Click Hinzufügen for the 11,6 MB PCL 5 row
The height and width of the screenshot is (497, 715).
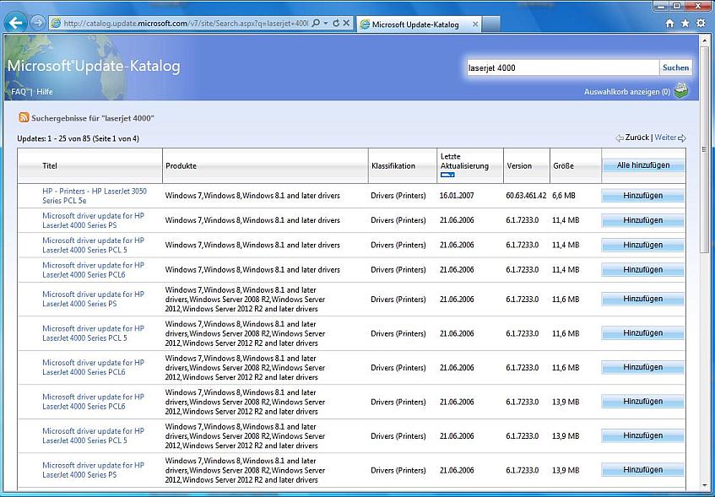[643, 332]
